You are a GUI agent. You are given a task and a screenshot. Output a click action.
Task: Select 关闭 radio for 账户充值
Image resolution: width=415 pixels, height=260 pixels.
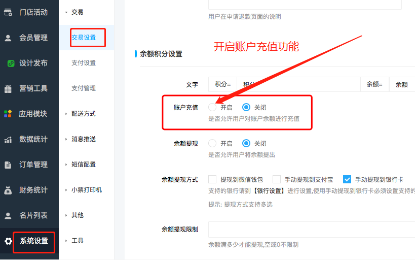point(246,107)
